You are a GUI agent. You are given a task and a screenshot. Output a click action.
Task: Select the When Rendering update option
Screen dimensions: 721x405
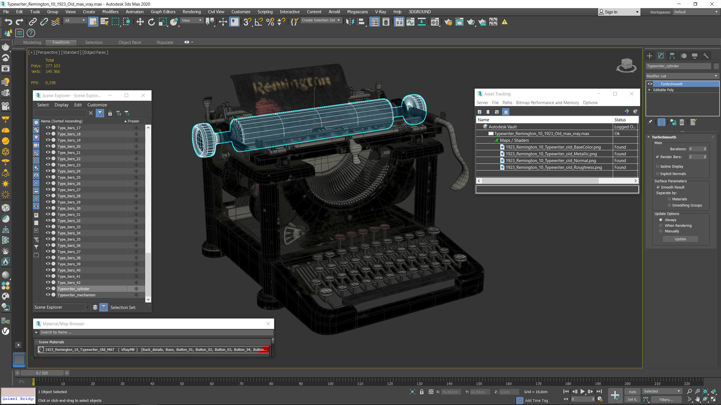[661, 226]
